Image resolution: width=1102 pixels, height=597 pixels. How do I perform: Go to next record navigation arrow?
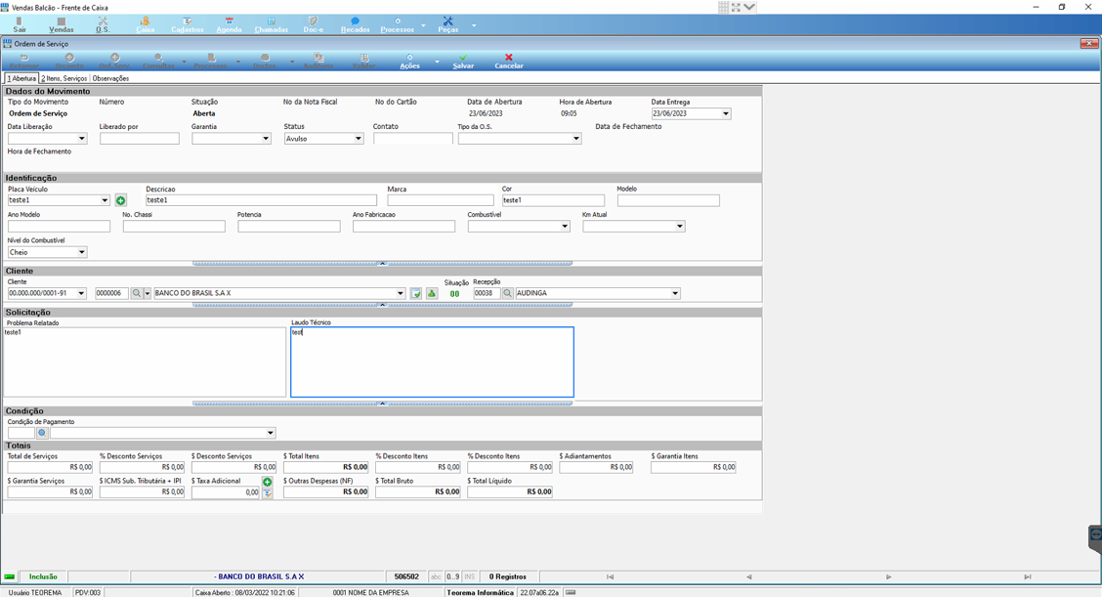888,576
